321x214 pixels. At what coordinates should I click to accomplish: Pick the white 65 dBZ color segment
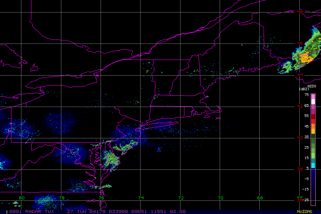click(x=313, y=102)
